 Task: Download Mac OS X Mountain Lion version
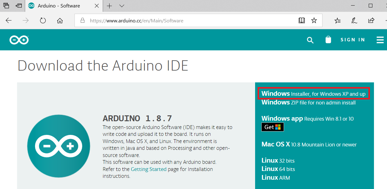click(x=309, y=144)
